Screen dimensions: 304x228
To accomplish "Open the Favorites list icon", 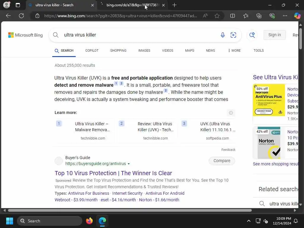I will 246,16.
